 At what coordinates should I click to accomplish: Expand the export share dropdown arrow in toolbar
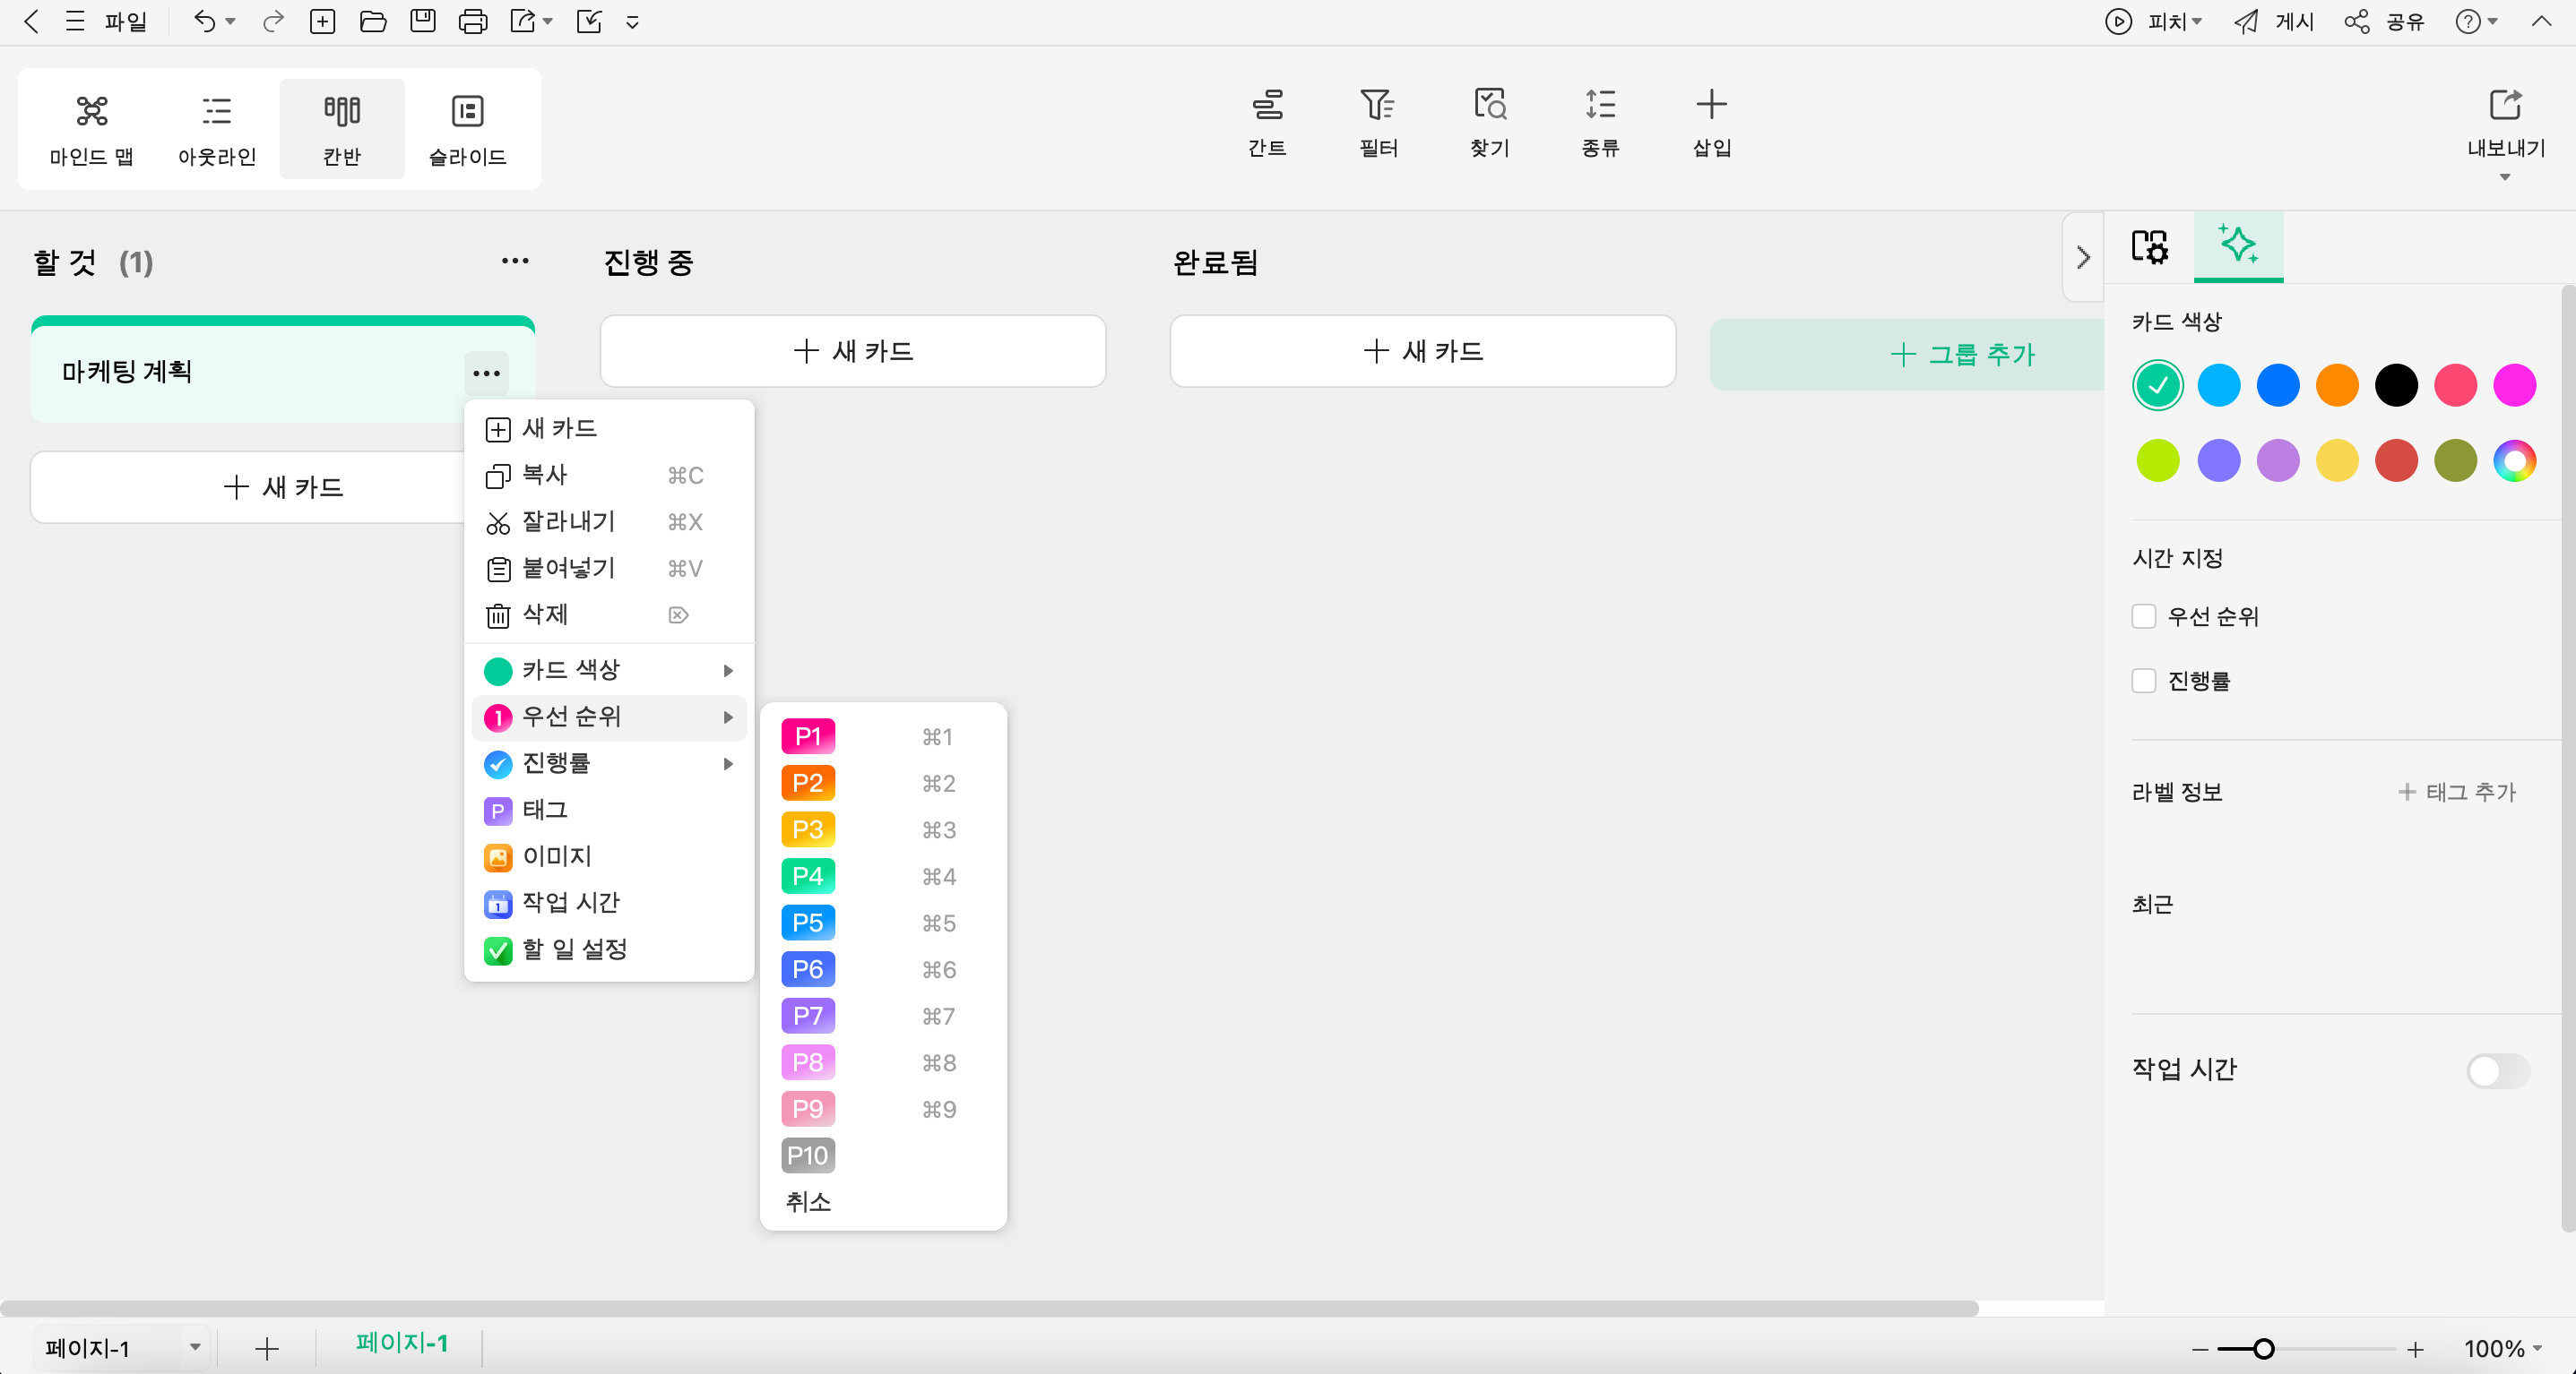click(x=548, y=21)
